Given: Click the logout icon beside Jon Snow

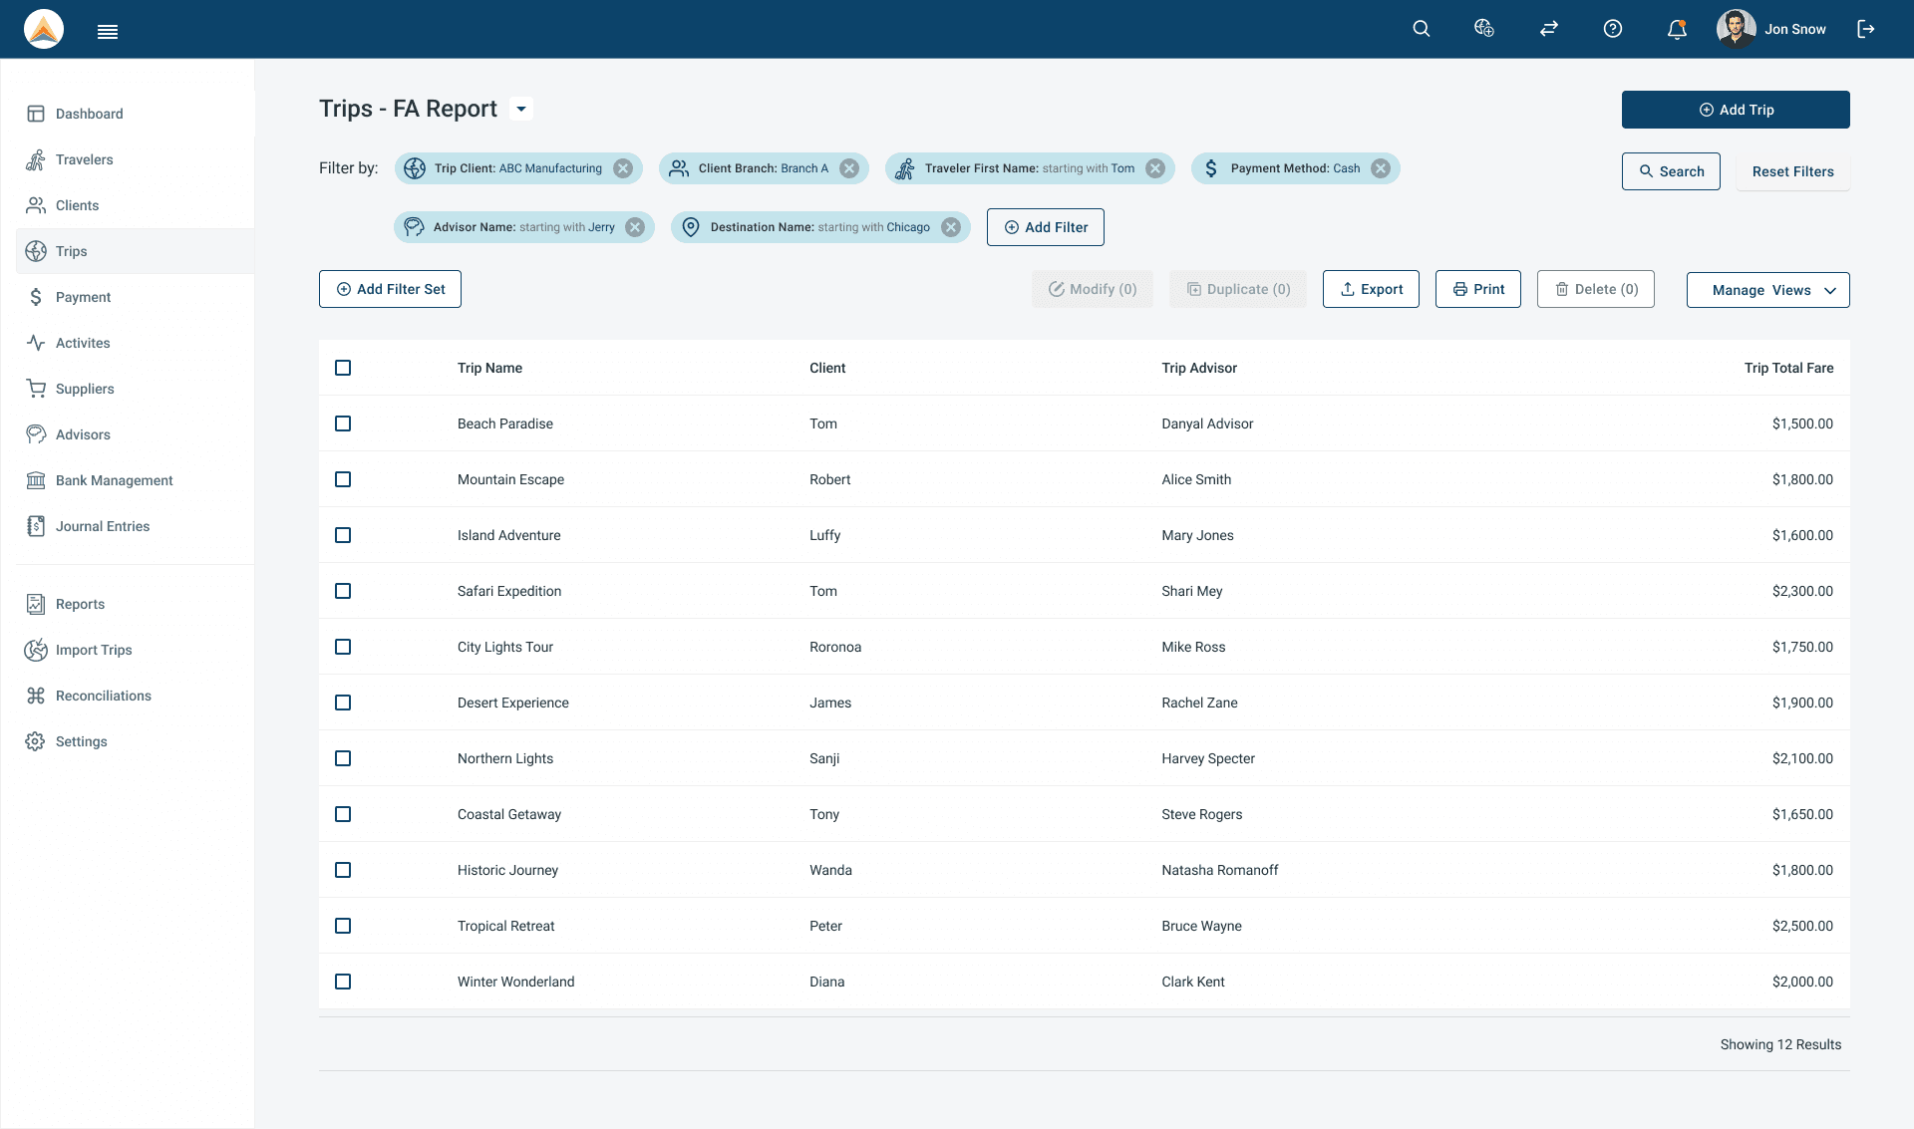Looking at the screenshot, I should [x=1866, y=29].
